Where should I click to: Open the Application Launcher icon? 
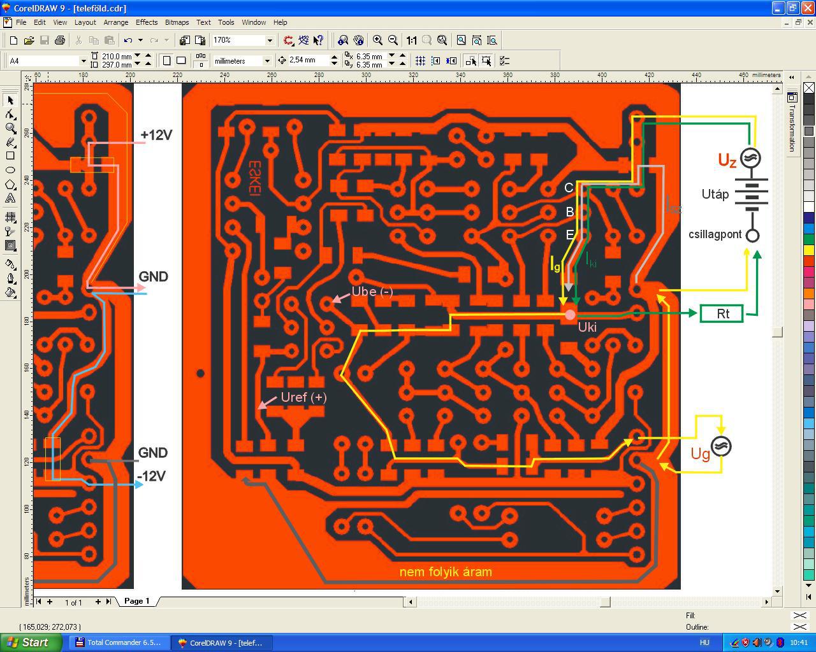(x=288, y=40)
